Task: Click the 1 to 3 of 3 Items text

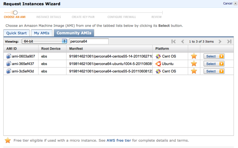Action: (x=201, y=42)
